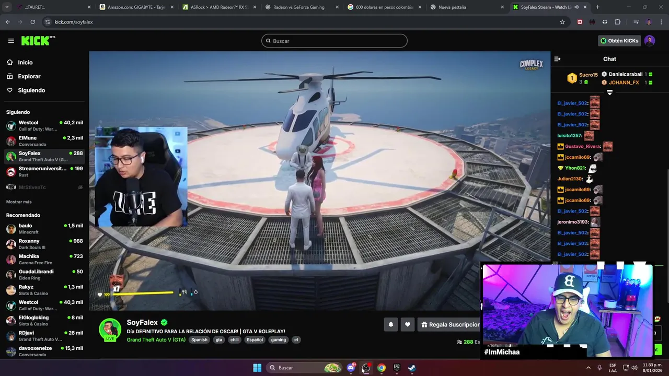
Task: Toggle stream notifications bell
Action: click(390, 324)
